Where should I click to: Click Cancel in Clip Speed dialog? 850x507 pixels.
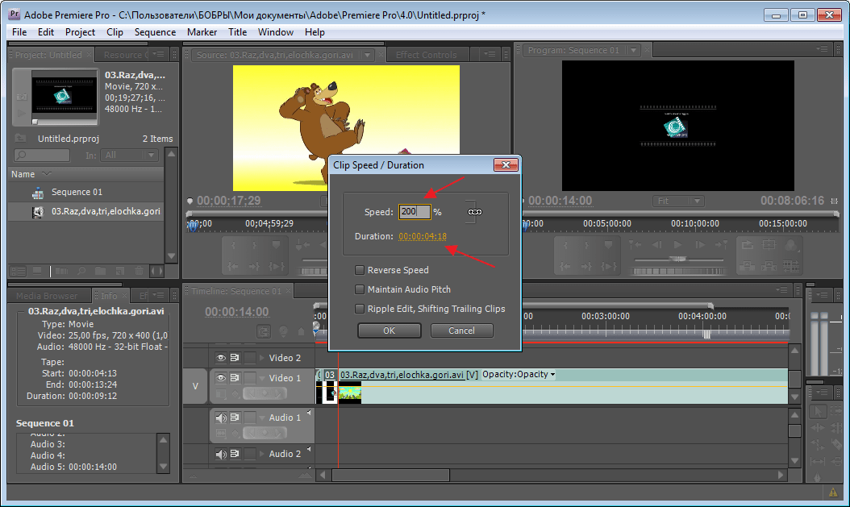(x=461, y=330)
